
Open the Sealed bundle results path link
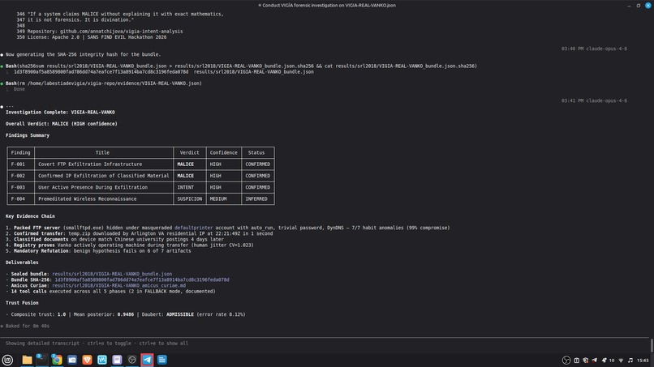pyautogui.click(x=112, y=274)
